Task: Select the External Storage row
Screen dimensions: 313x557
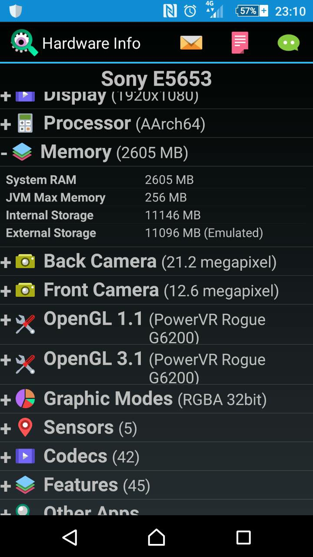Action: click(x=156, y=233)
